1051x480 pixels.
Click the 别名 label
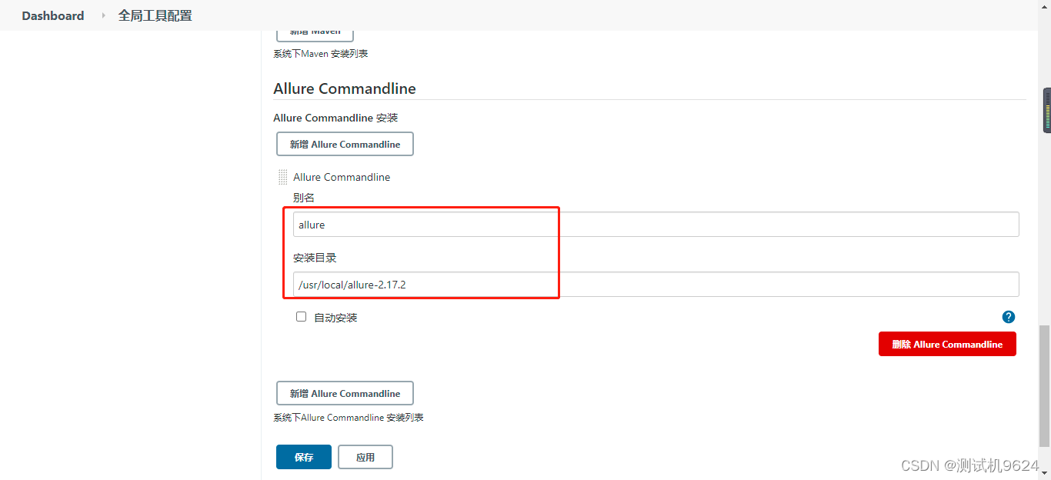point(304,198)
